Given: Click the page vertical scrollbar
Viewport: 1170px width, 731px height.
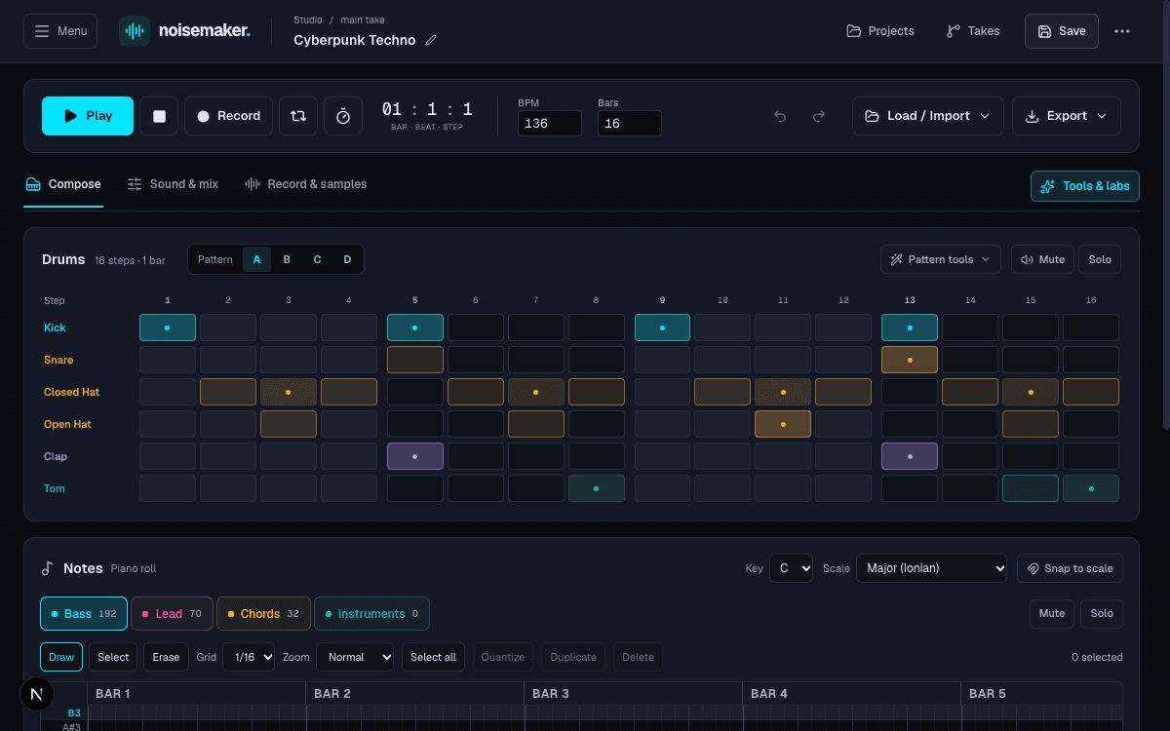Looking at the screenshot, I should 1166,214.
